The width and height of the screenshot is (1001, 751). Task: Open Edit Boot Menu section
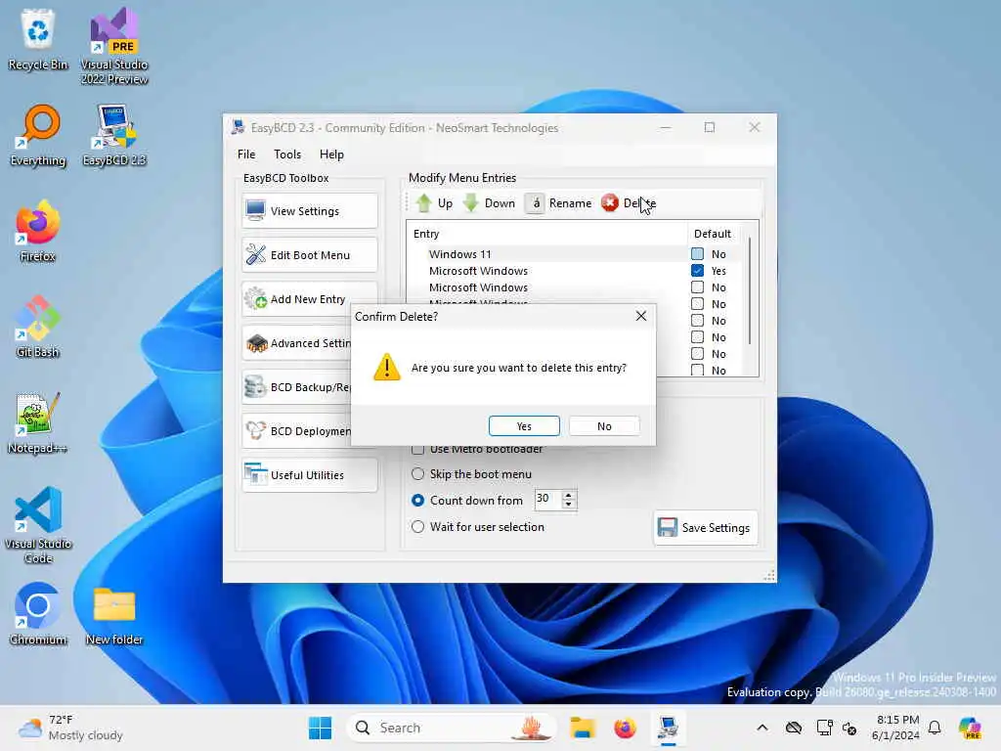click(310, 255)
